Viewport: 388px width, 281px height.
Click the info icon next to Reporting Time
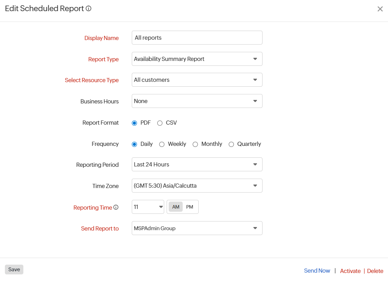pyautogui.click(x=116, y=207)
